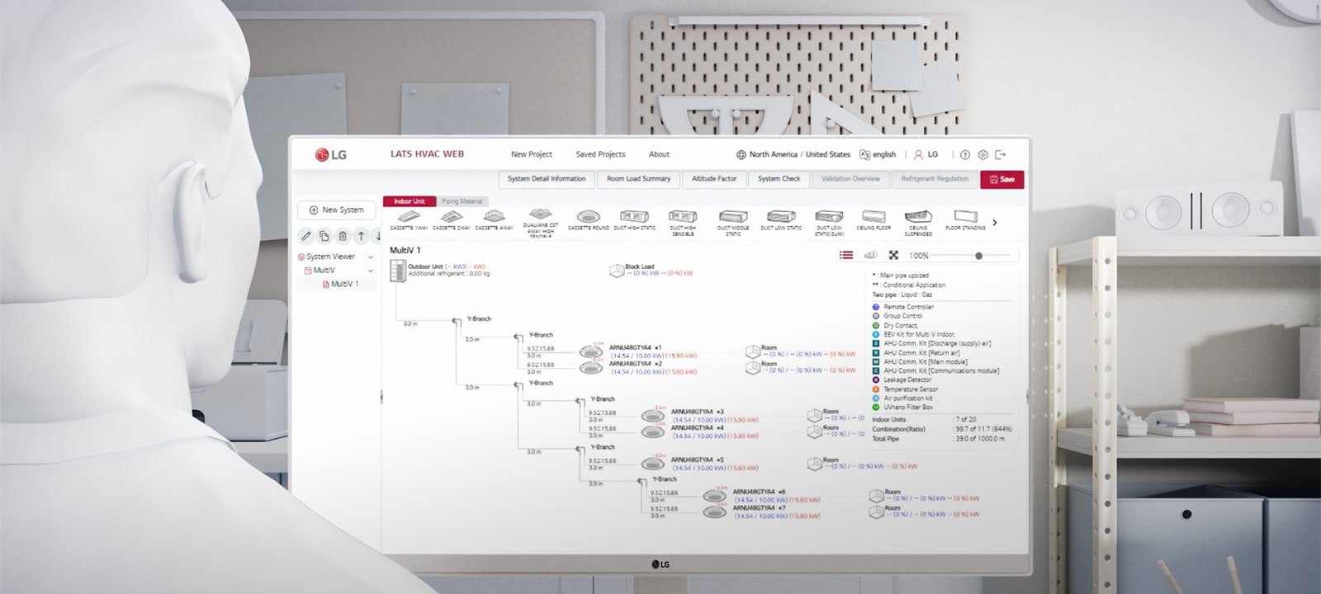Open the North America / United States region selector

click(793, 154)
